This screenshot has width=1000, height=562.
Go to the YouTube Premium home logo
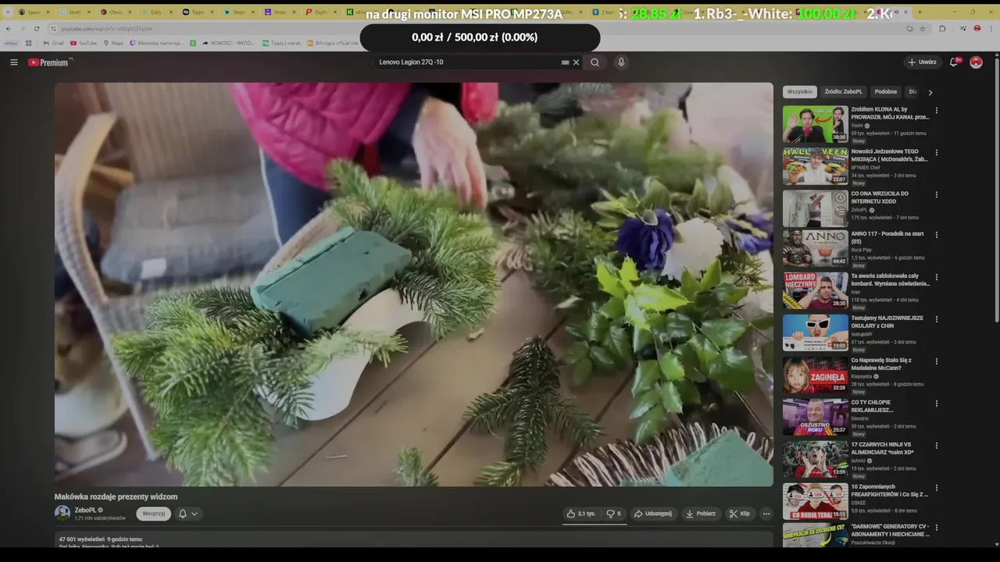50,62
